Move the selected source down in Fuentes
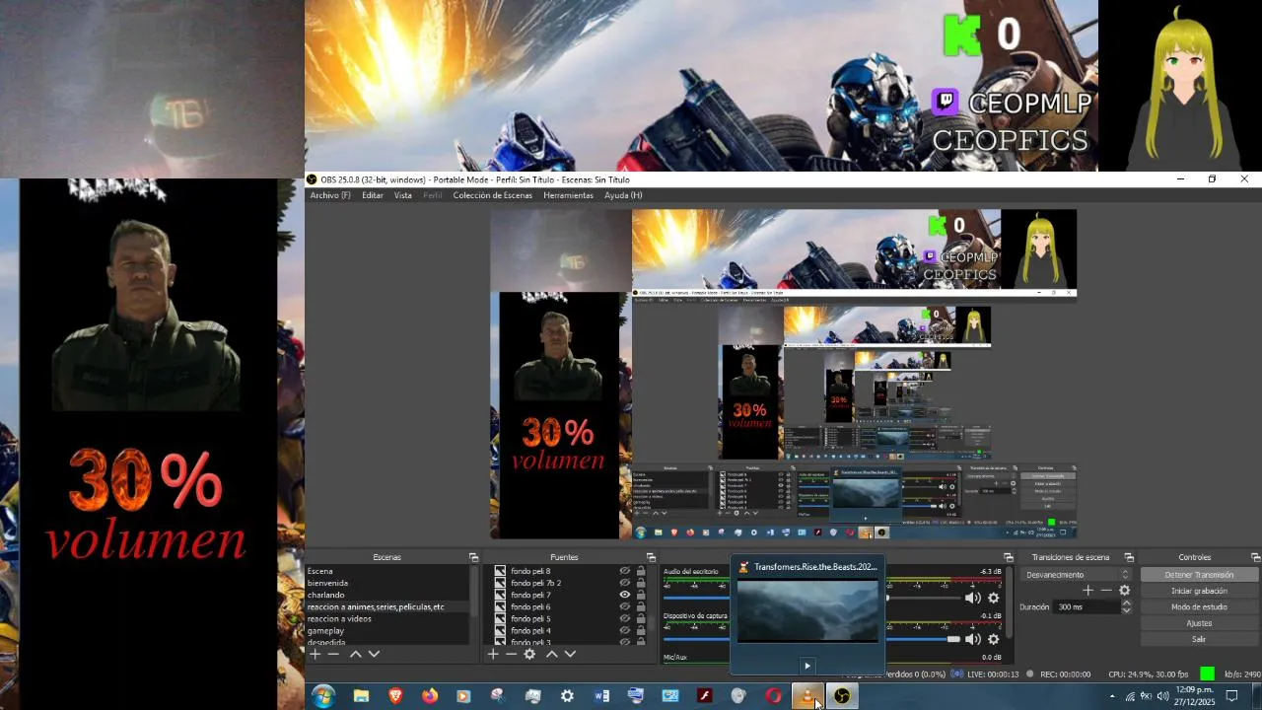1262x710 pixels. click(570, 654)
